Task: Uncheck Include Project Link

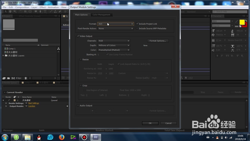Action: tap(137, 24)
